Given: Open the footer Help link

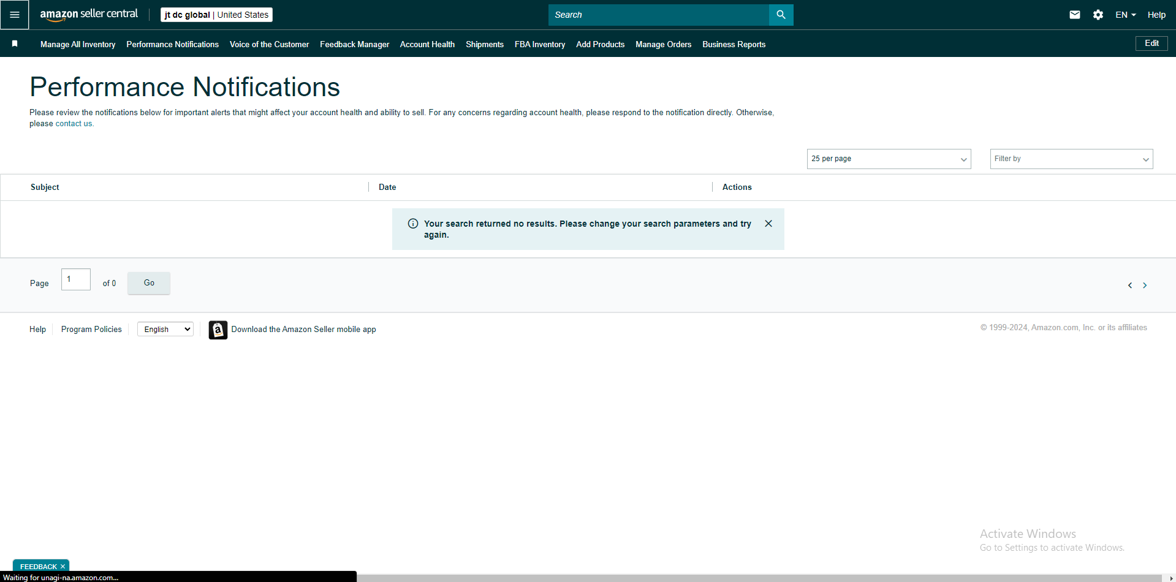Looking at the screenshot, I should coord(37,330).
